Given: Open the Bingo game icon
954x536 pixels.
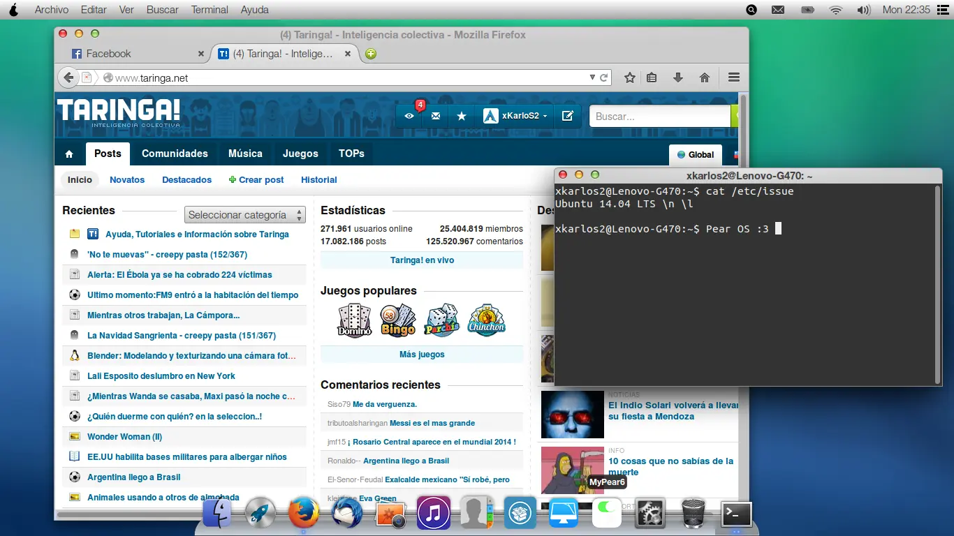Looking at the screenshot, I should pos(397,321).
